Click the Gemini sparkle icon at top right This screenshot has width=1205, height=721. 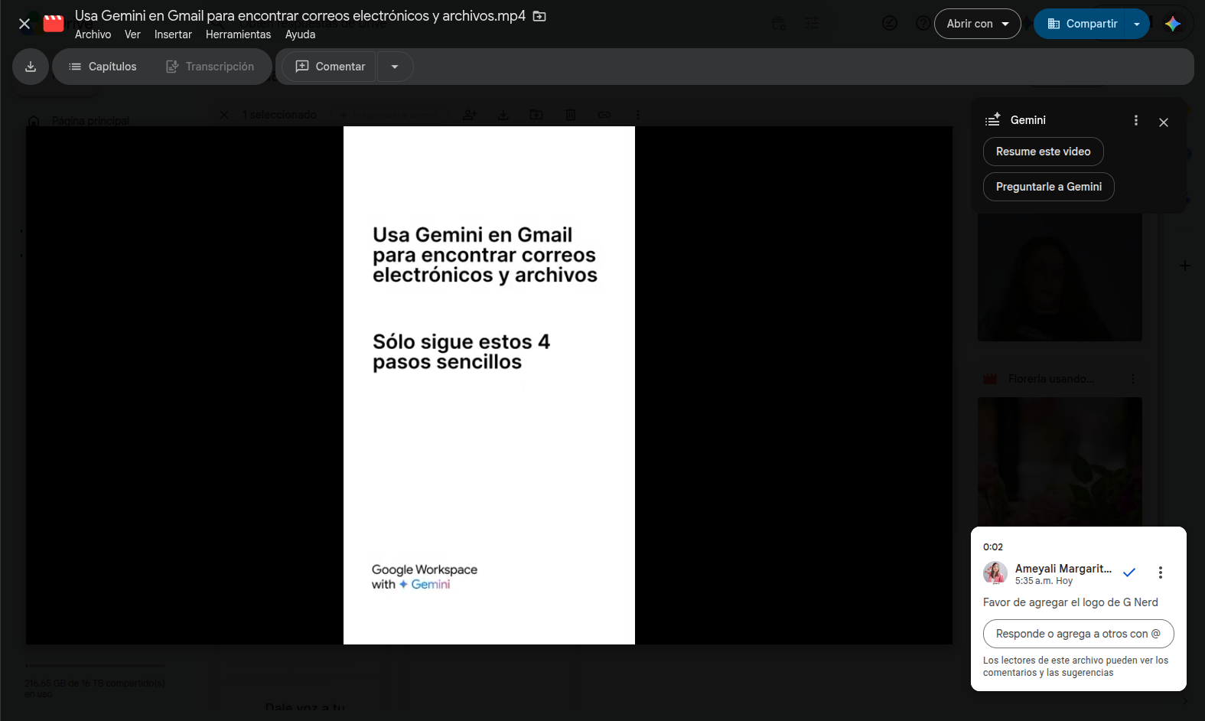coord(1173,24)
